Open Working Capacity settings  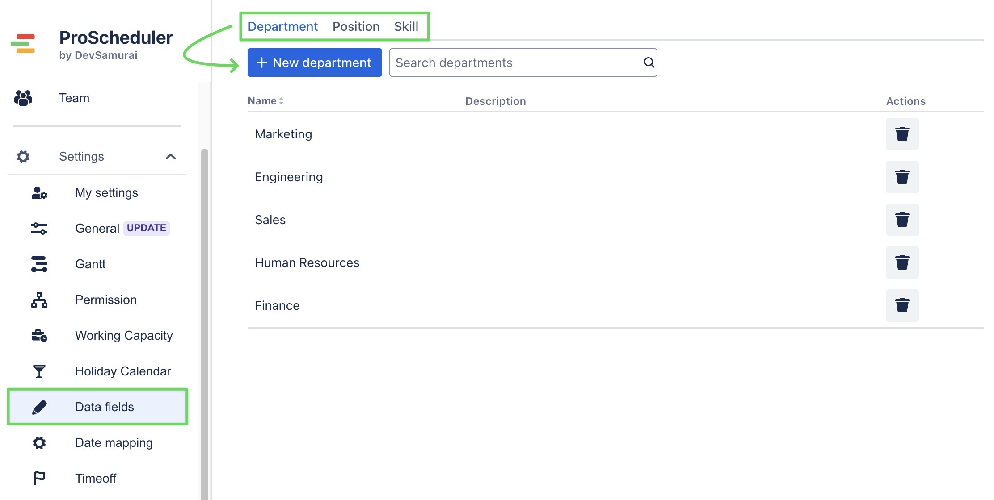point(123,335)
